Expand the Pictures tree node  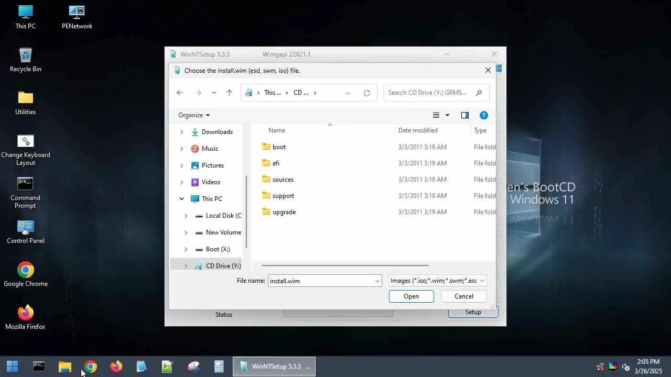click(182, 165)
